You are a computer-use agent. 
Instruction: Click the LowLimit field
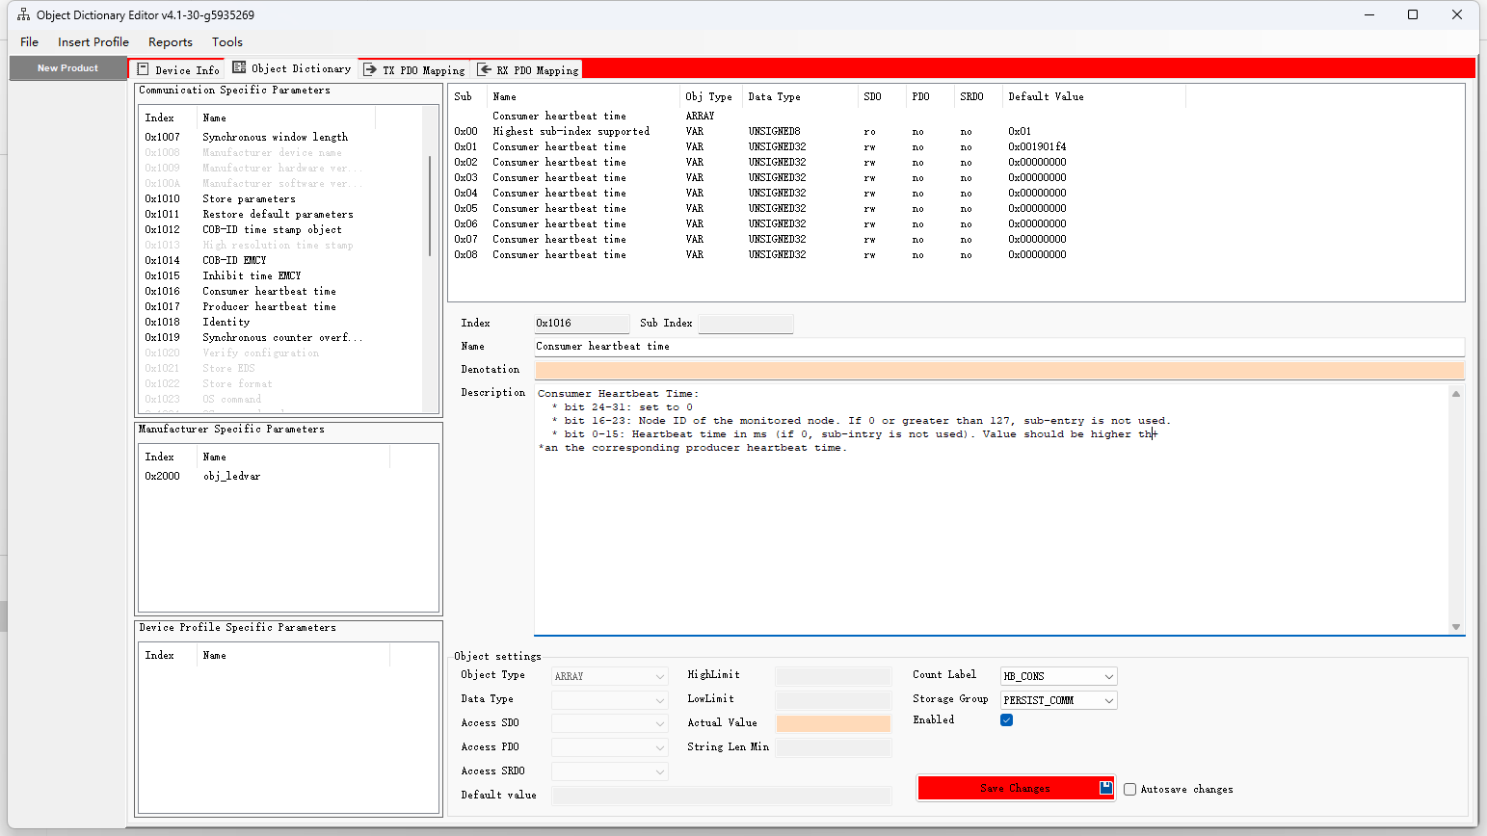834,700
